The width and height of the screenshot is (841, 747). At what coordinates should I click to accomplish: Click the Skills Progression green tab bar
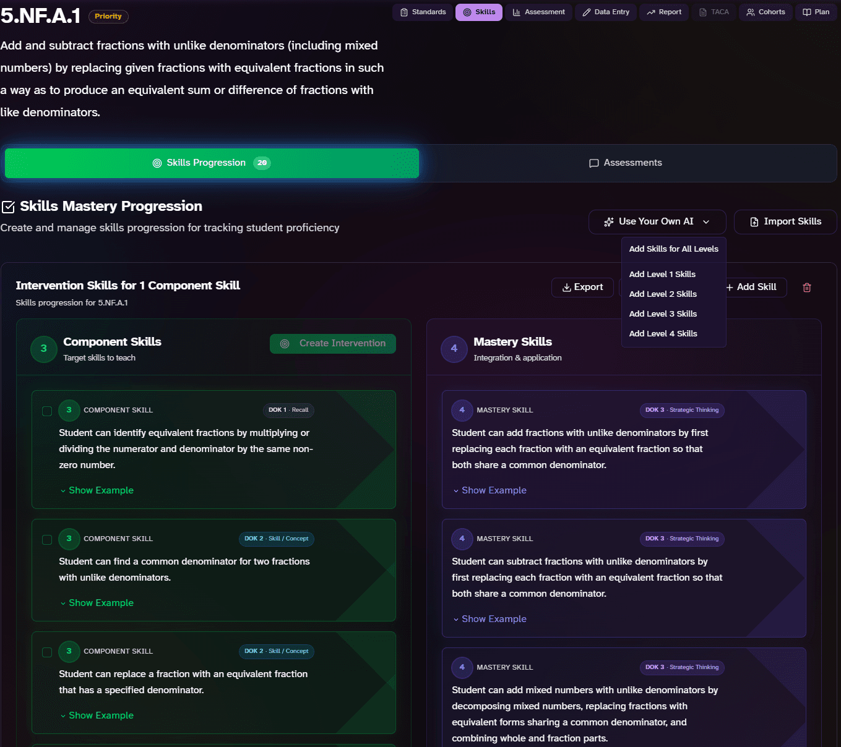212,163
